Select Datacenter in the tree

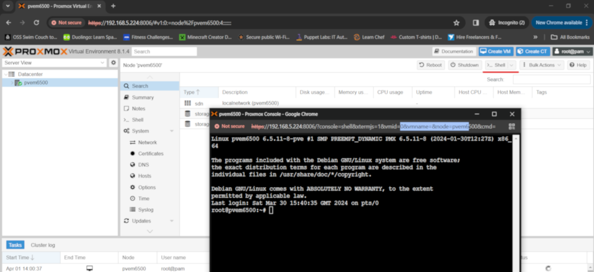pos(30,74)
